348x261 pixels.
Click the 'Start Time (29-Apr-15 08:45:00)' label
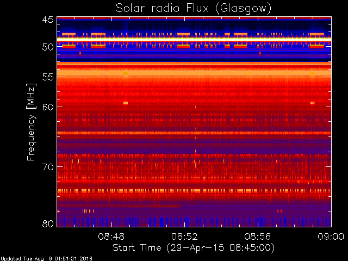193,247
